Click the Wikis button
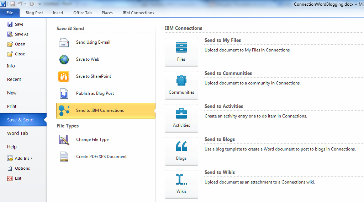 click(x=181, y=184)
